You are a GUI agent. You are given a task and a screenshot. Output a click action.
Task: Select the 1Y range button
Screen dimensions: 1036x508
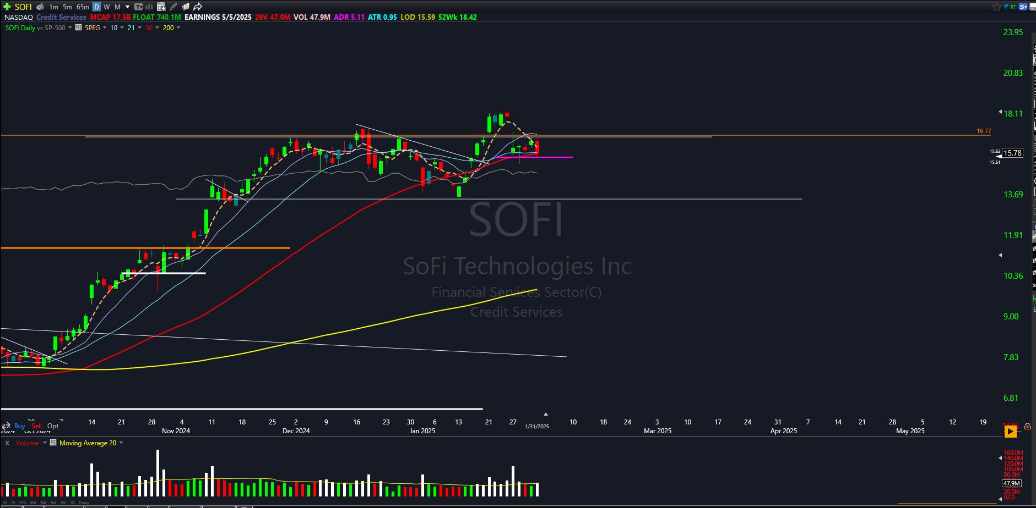click(x=13, y=503)
